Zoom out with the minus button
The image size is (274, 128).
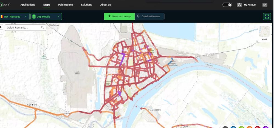pyautogui.click(x=1, y=32)
